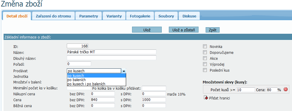This screenshot has width=292, height=111.
Task: Click the Počet kusů field containing 10
Action: click(x=246, y=90)
